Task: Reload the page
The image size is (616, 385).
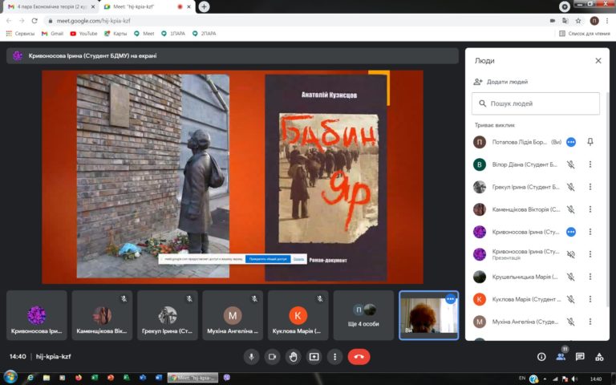Action: coord(34,21)
